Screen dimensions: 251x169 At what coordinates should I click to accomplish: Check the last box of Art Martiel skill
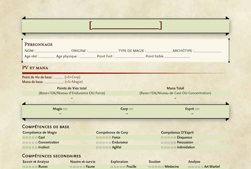pyautogui.click(x=202, y=167)
